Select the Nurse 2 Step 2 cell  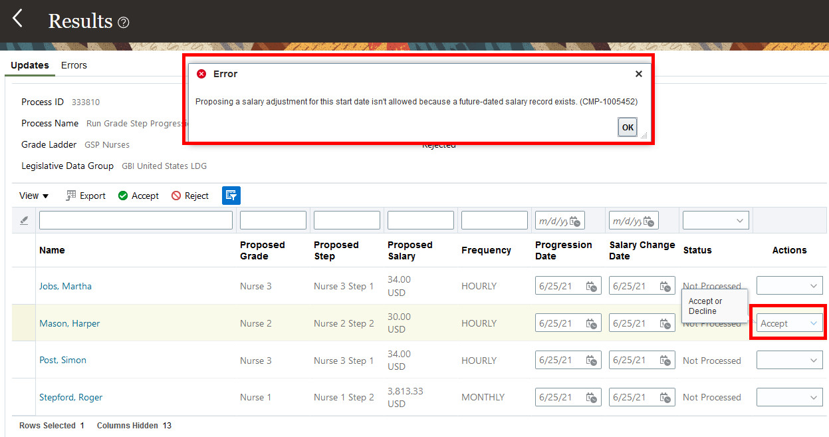[344, 323]
